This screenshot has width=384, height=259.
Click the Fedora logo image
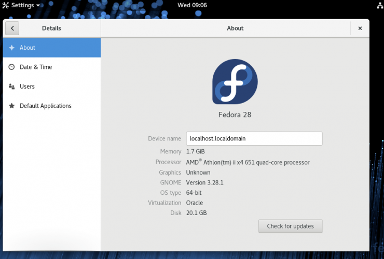click(235, 81)
